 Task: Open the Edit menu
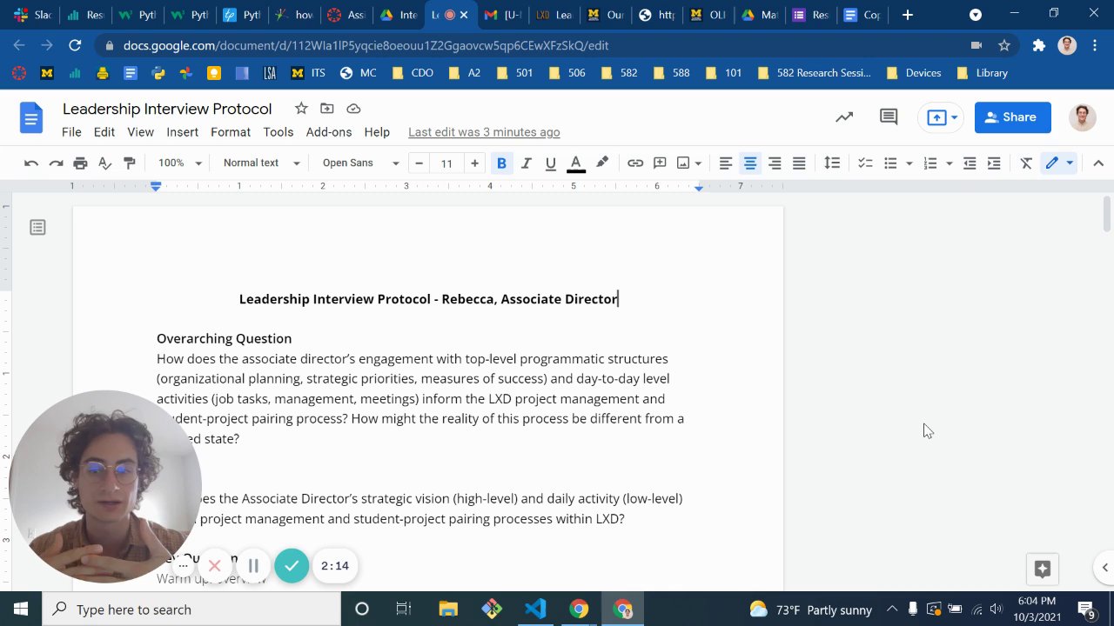tap(104, 132)
